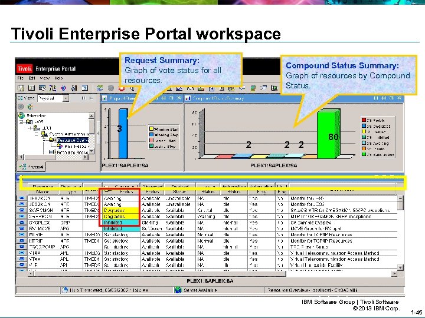The image size is (425, 318).
Task: Click the Enterprise globe icon in the Navigator tree
Action: point(21,116)
